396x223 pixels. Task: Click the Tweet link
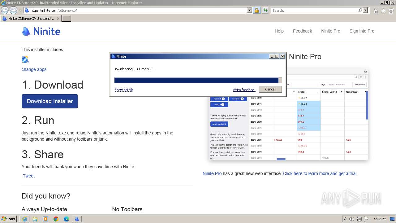pos(29,176)
